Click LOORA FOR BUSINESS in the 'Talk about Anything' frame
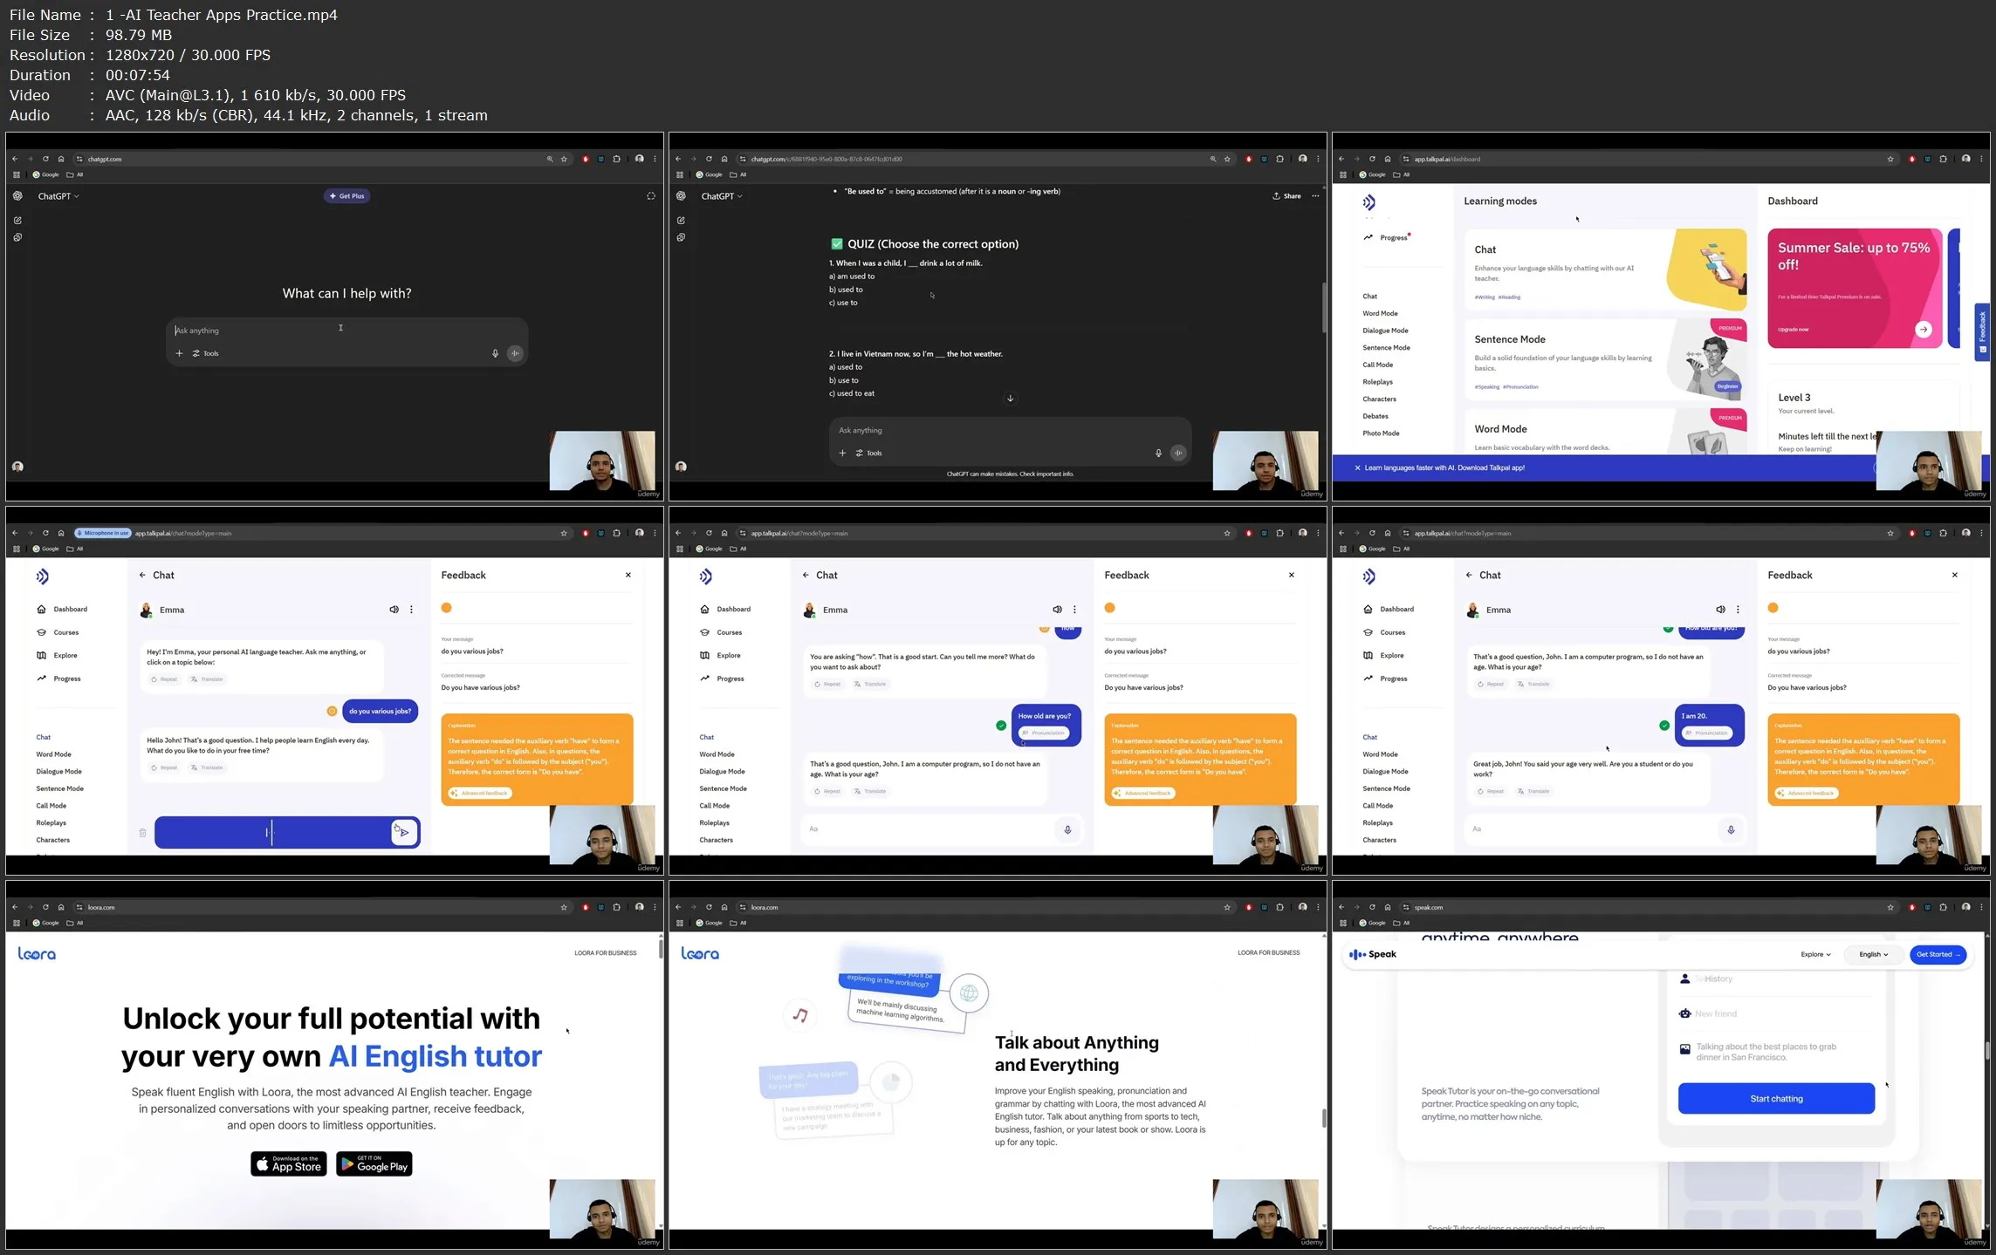 [x=1268, y=953]
